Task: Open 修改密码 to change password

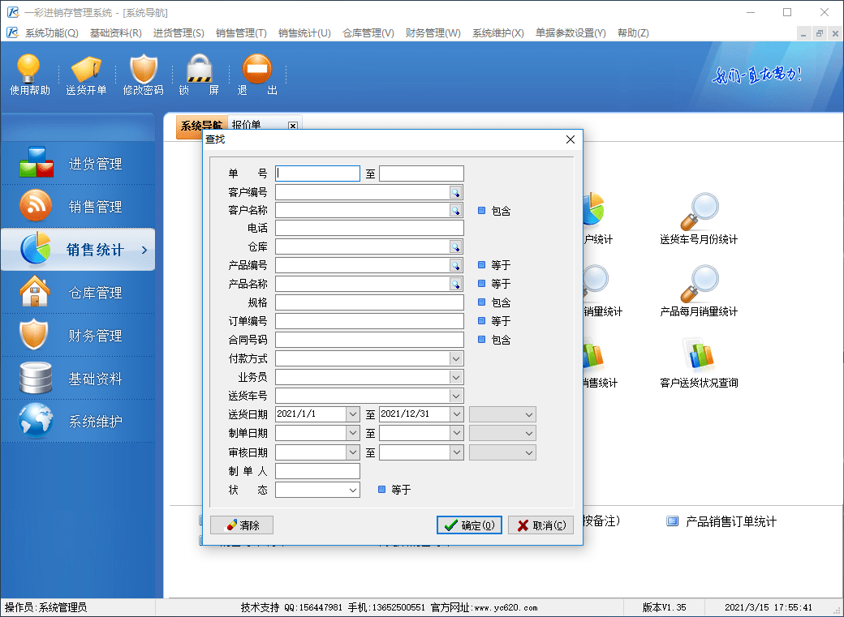Action: pyautogui.click(x=143, y=75)
